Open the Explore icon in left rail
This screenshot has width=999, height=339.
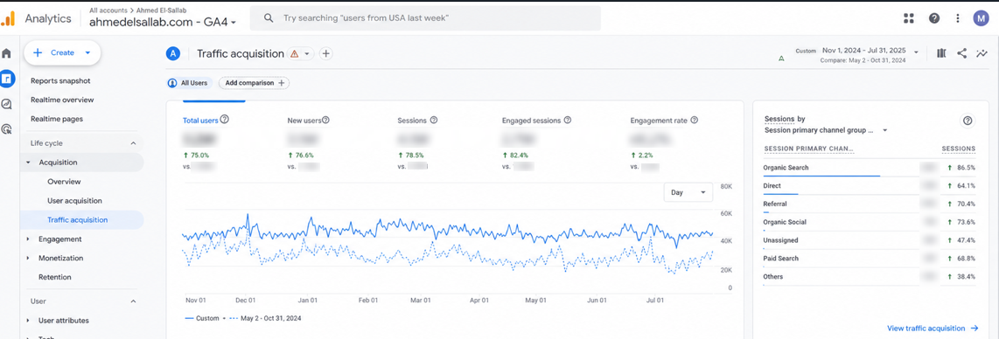pyautogui.click(x=7, y=104)
